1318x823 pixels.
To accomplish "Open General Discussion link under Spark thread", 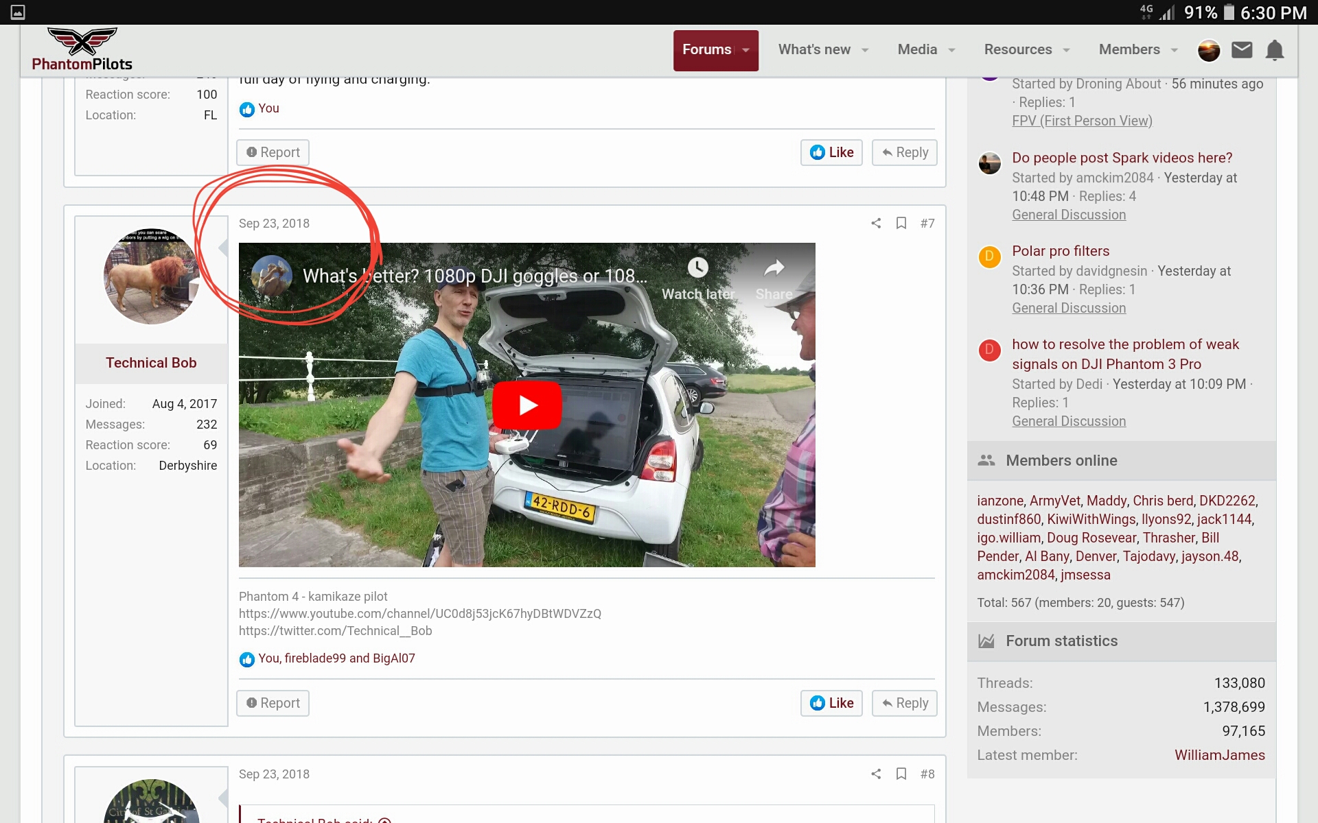I will (1069, 215).
